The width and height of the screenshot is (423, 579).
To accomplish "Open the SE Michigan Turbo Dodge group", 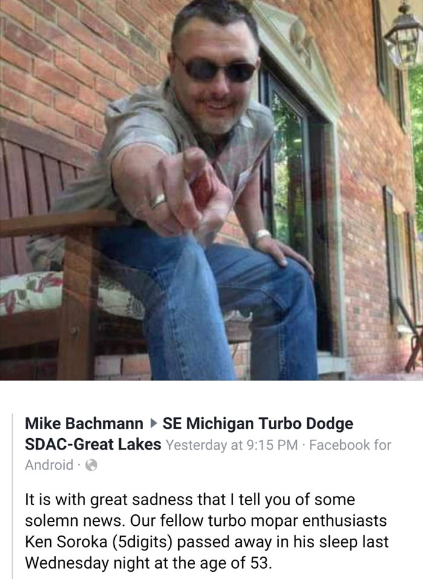I will [257, 423].
